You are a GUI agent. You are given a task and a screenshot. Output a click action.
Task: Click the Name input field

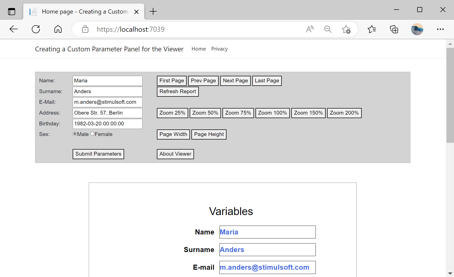click(107, 81)
